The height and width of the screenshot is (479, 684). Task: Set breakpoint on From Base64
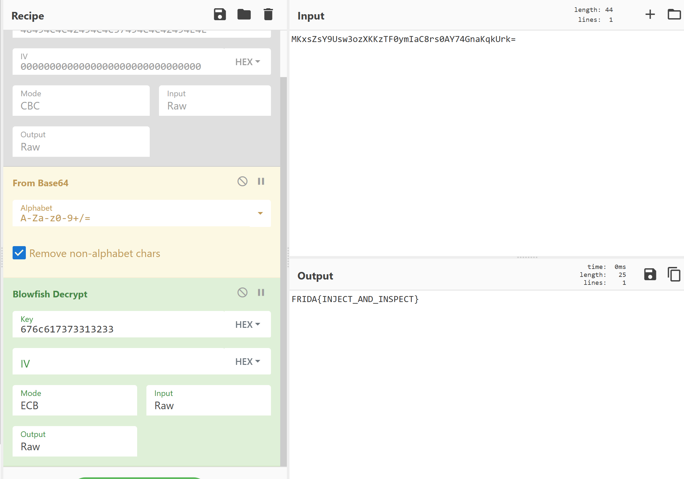click(261, 181)
